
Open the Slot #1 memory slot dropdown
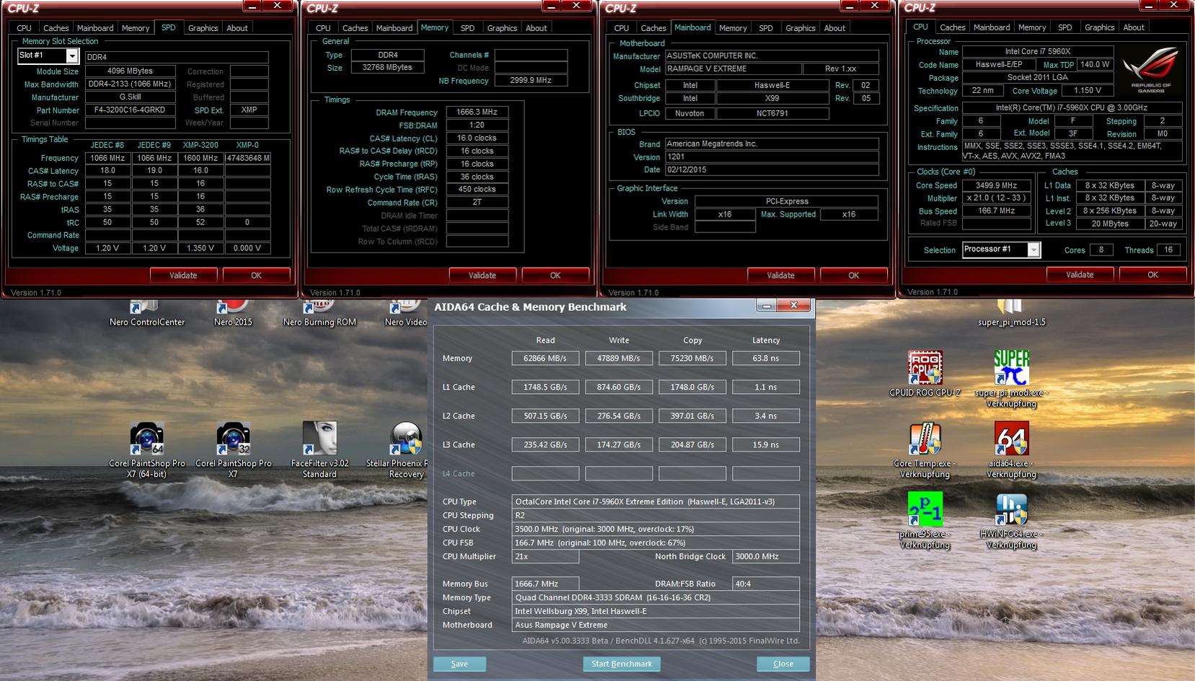pyautogui.click(x=72, y=56)
